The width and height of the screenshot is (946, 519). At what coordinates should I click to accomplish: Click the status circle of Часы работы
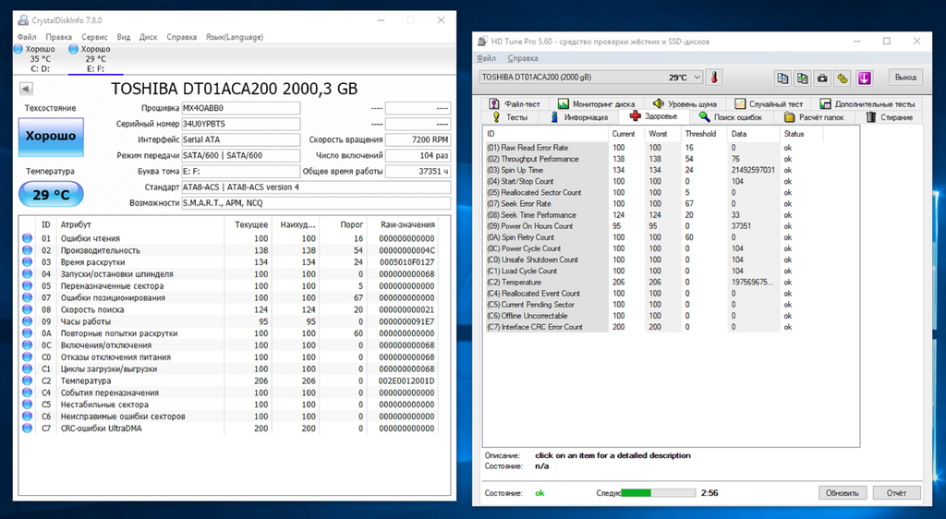[x=27, y=321]
